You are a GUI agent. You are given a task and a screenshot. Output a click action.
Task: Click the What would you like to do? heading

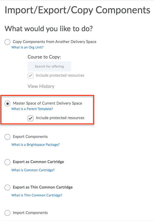tap(49, 28)
